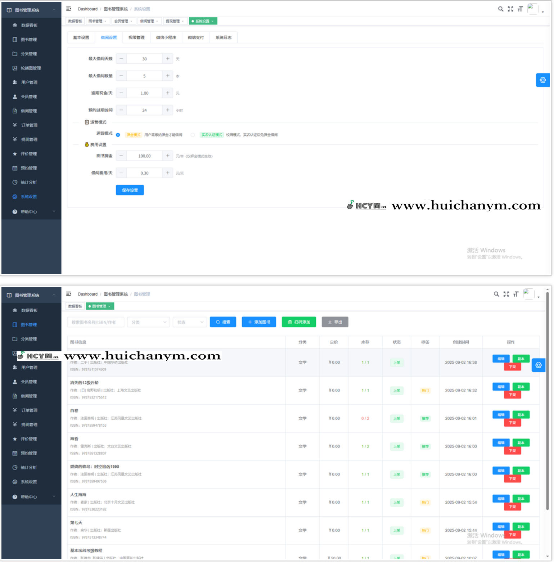Close the 会员管理 page tab
The height and width of the screenshot is (562, 554).
click(131, 21)
